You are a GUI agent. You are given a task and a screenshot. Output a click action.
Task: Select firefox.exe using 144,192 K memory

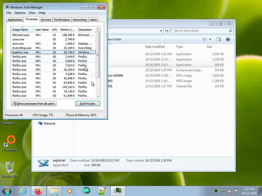coord(53,87)
